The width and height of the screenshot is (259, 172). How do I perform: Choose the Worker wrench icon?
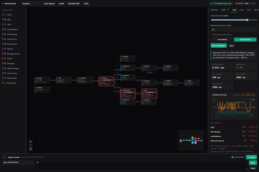pos(5,49)
